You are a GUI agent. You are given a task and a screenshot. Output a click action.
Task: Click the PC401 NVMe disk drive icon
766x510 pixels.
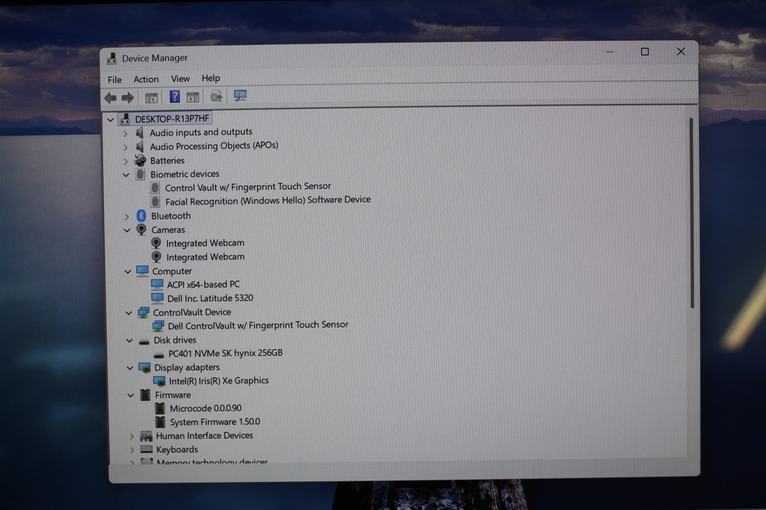[159, 355]
